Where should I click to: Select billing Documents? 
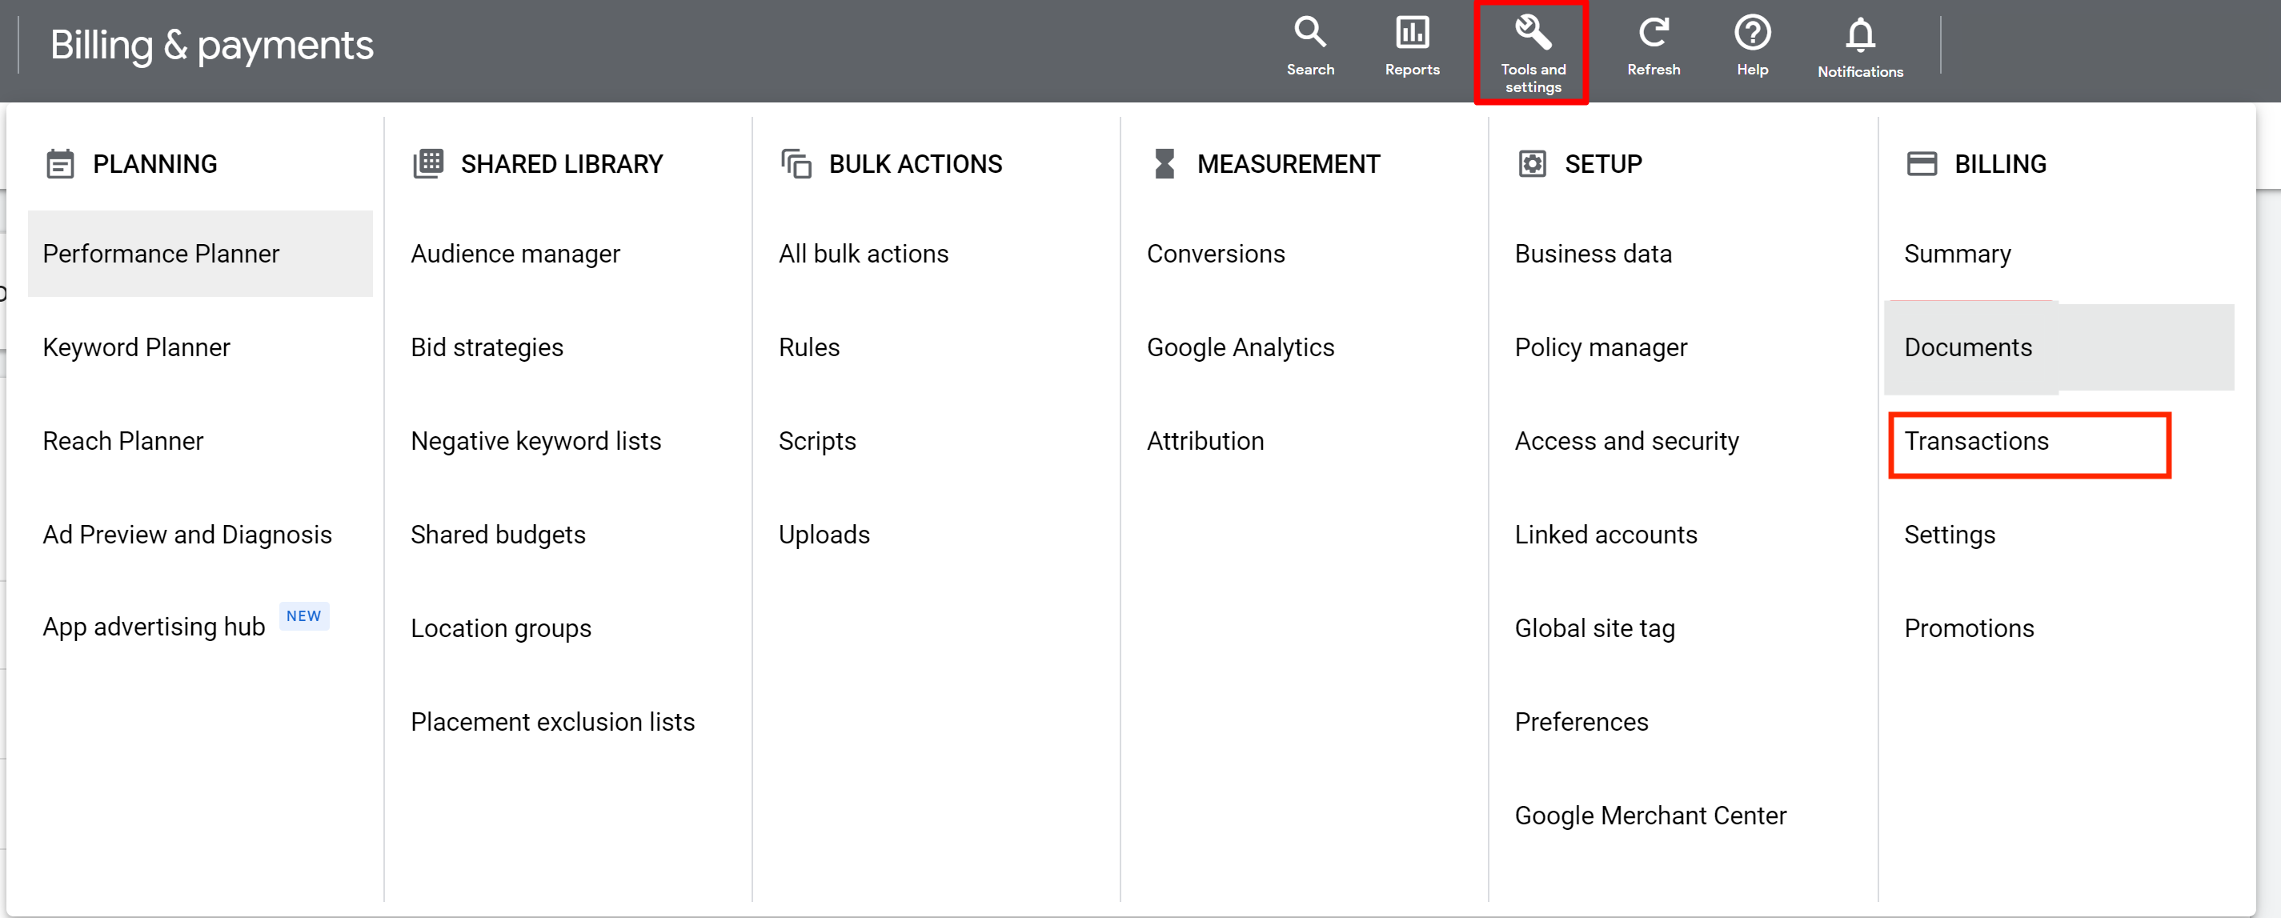[2059, 348]
